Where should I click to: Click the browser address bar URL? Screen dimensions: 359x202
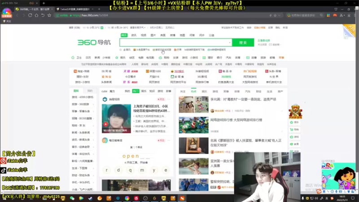[90, 15]
